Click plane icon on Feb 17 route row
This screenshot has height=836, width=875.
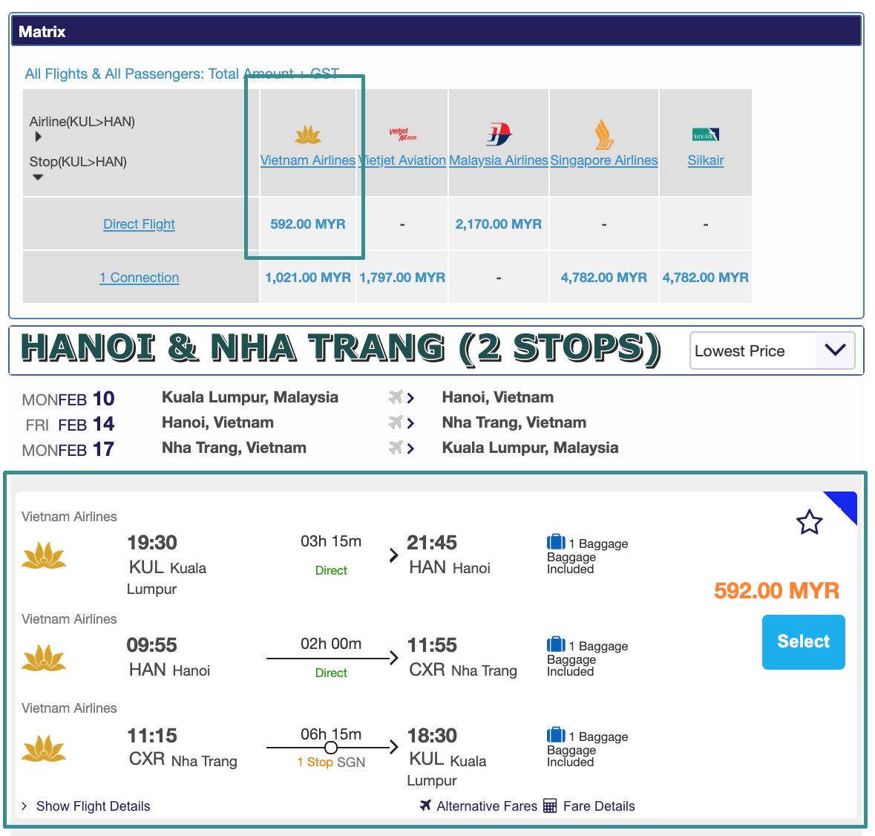pyautogui.click(x=396, y=447)
